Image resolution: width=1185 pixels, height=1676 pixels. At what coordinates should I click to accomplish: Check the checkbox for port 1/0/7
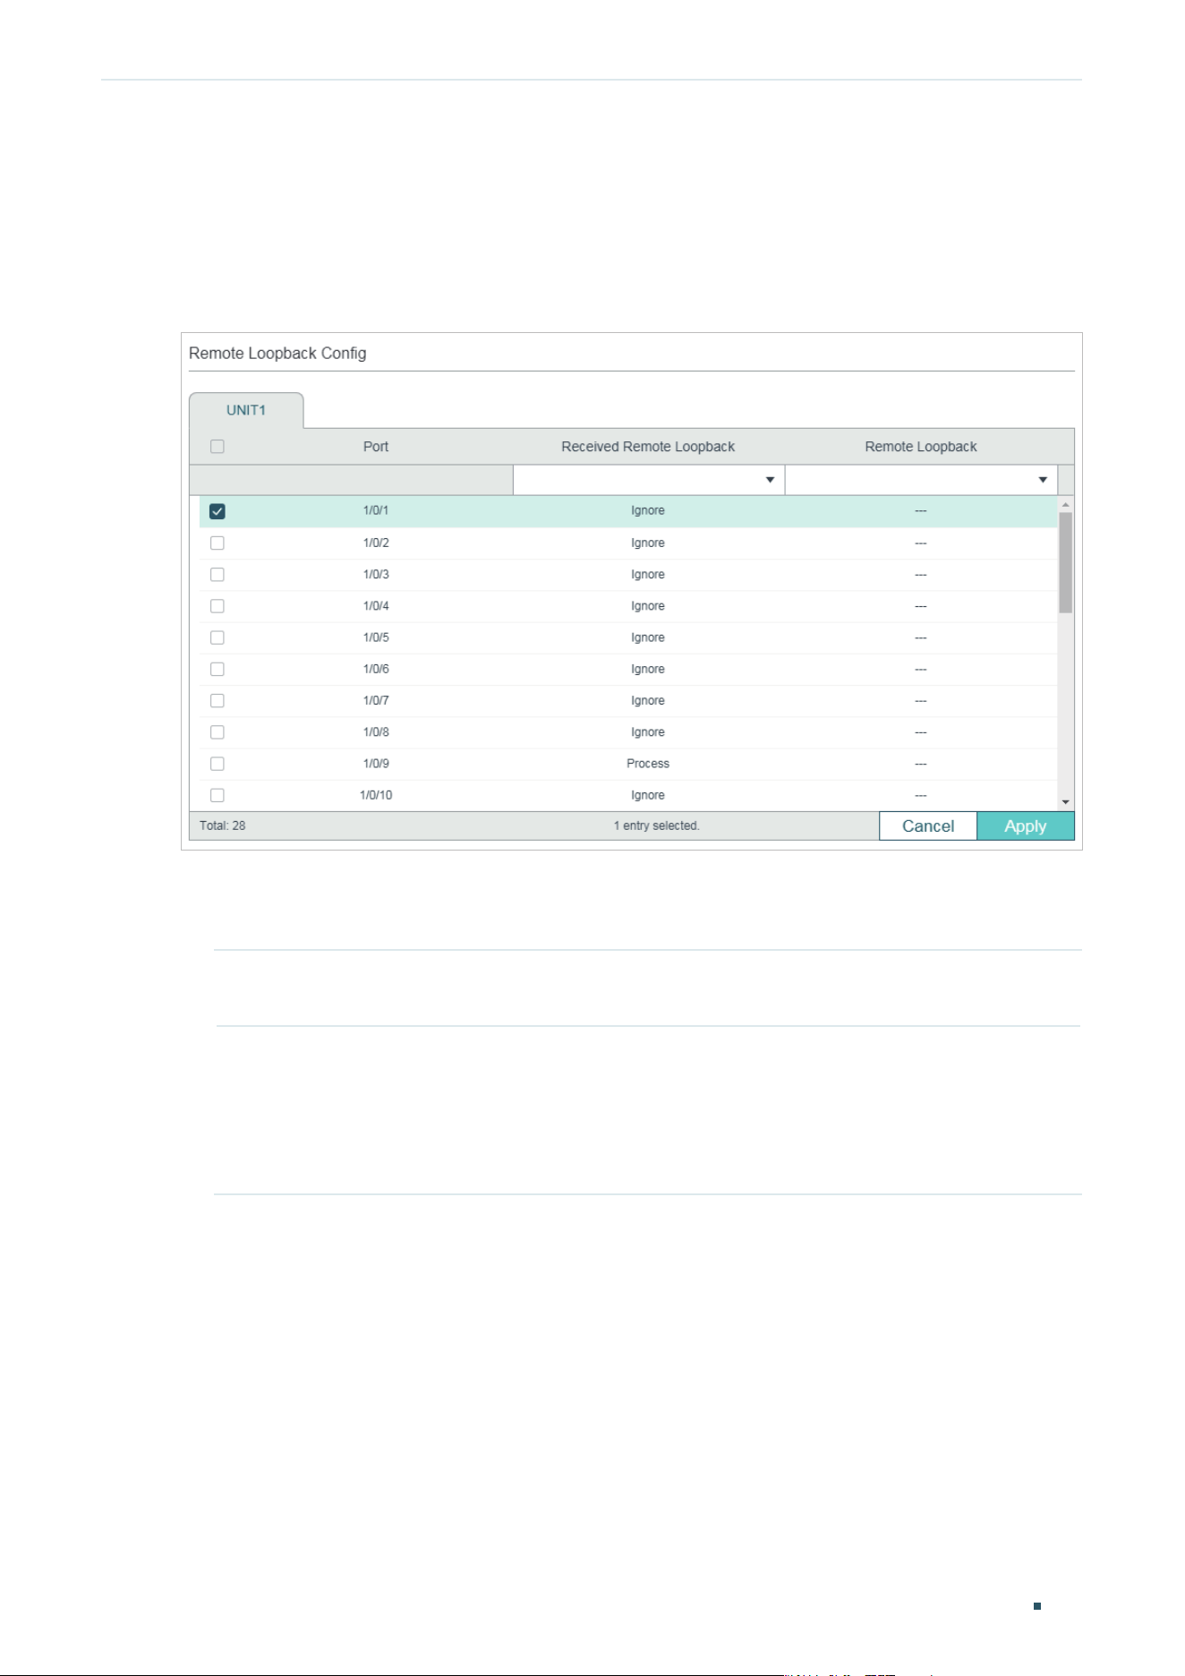tap(217, 701)
